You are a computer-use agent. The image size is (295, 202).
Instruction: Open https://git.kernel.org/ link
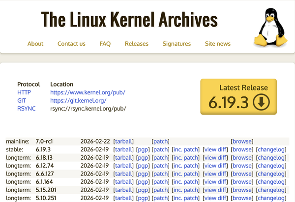tap(78, 101)
